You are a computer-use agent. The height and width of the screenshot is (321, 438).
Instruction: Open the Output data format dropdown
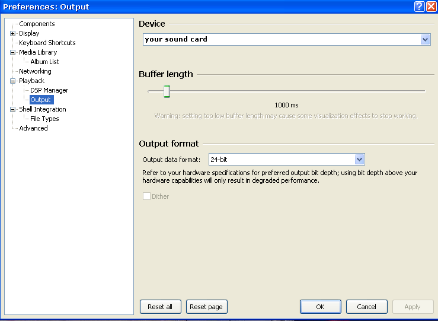[359, 160]
